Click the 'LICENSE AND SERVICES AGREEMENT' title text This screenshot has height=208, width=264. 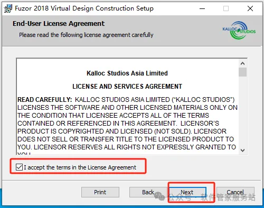[127, 87]
